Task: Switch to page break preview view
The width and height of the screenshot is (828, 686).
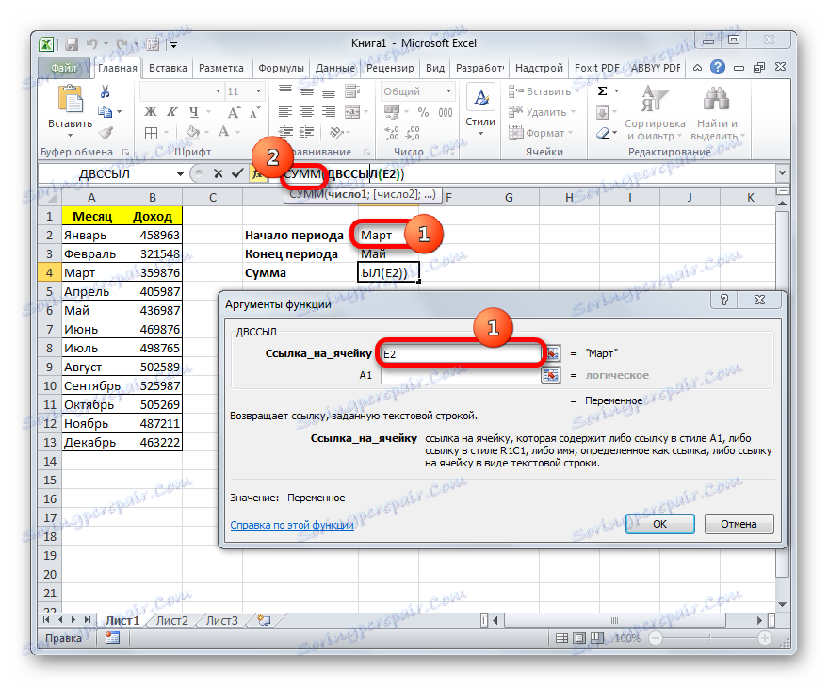Action: tap(596, 638)
